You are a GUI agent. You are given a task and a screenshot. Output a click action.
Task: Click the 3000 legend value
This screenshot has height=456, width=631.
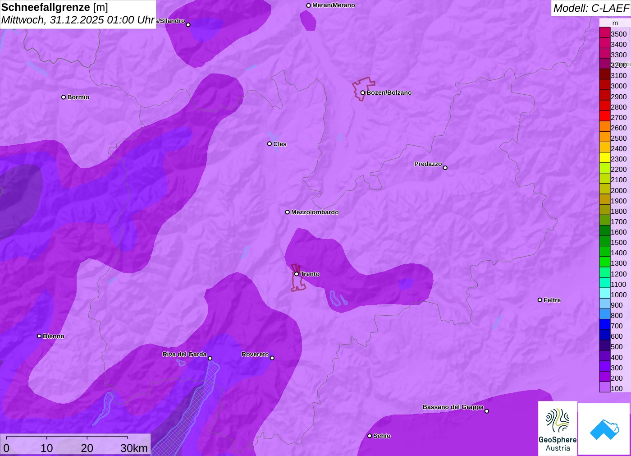[x=618, y=86]
